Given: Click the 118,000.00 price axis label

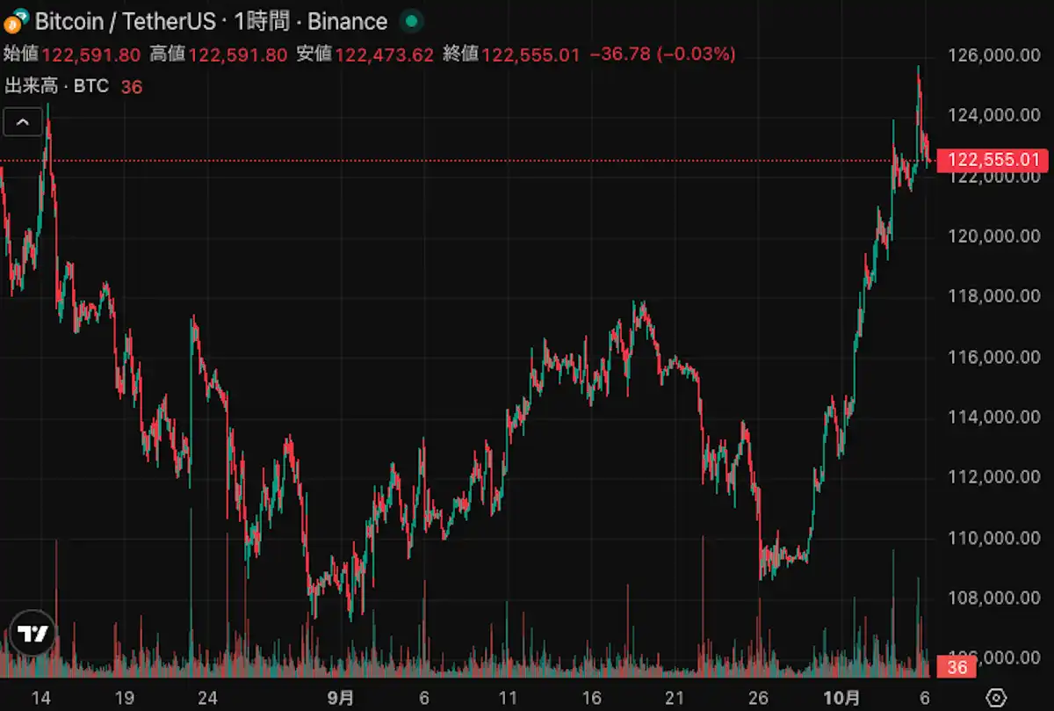Looking at the screenshot, I should coord(993,296).
